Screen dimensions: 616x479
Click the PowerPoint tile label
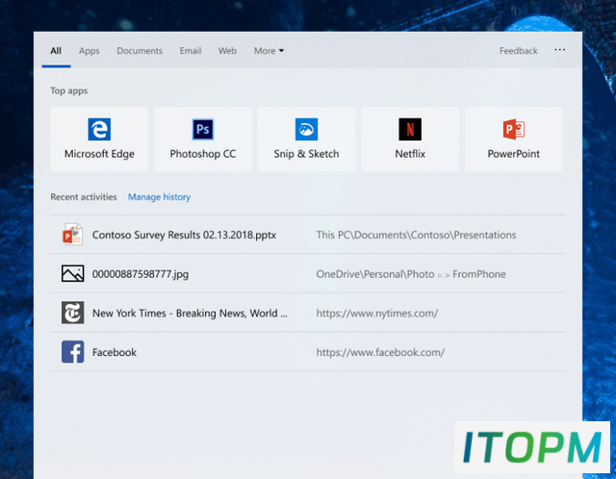coord(513,154)
